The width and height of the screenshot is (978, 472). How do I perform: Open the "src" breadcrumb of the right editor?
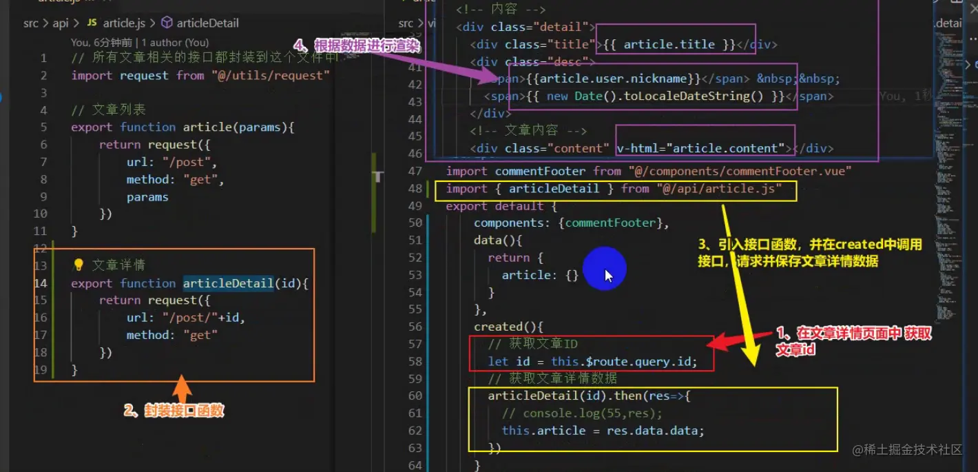coord(406,23)
